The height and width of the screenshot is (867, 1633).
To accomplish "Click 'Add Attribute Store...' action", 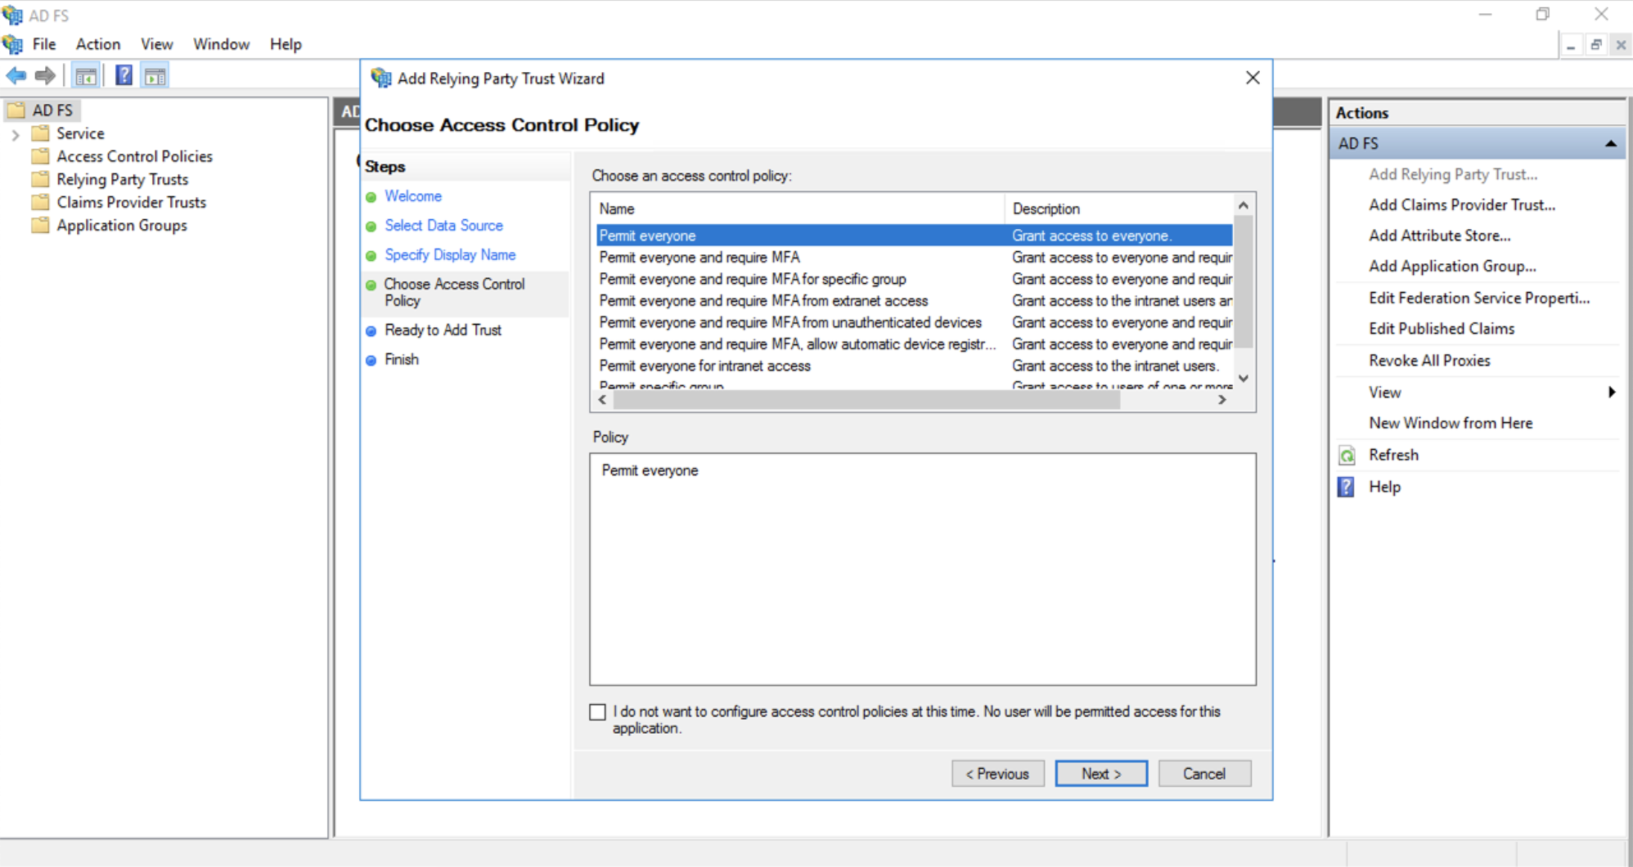I will [1440, 236].
